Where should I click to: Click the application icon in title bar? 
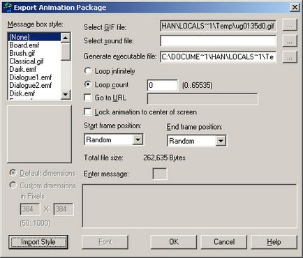[x=8, y=7]
